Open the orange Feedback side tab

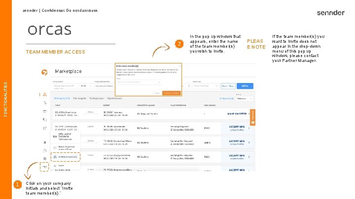(x=252, y=117)
